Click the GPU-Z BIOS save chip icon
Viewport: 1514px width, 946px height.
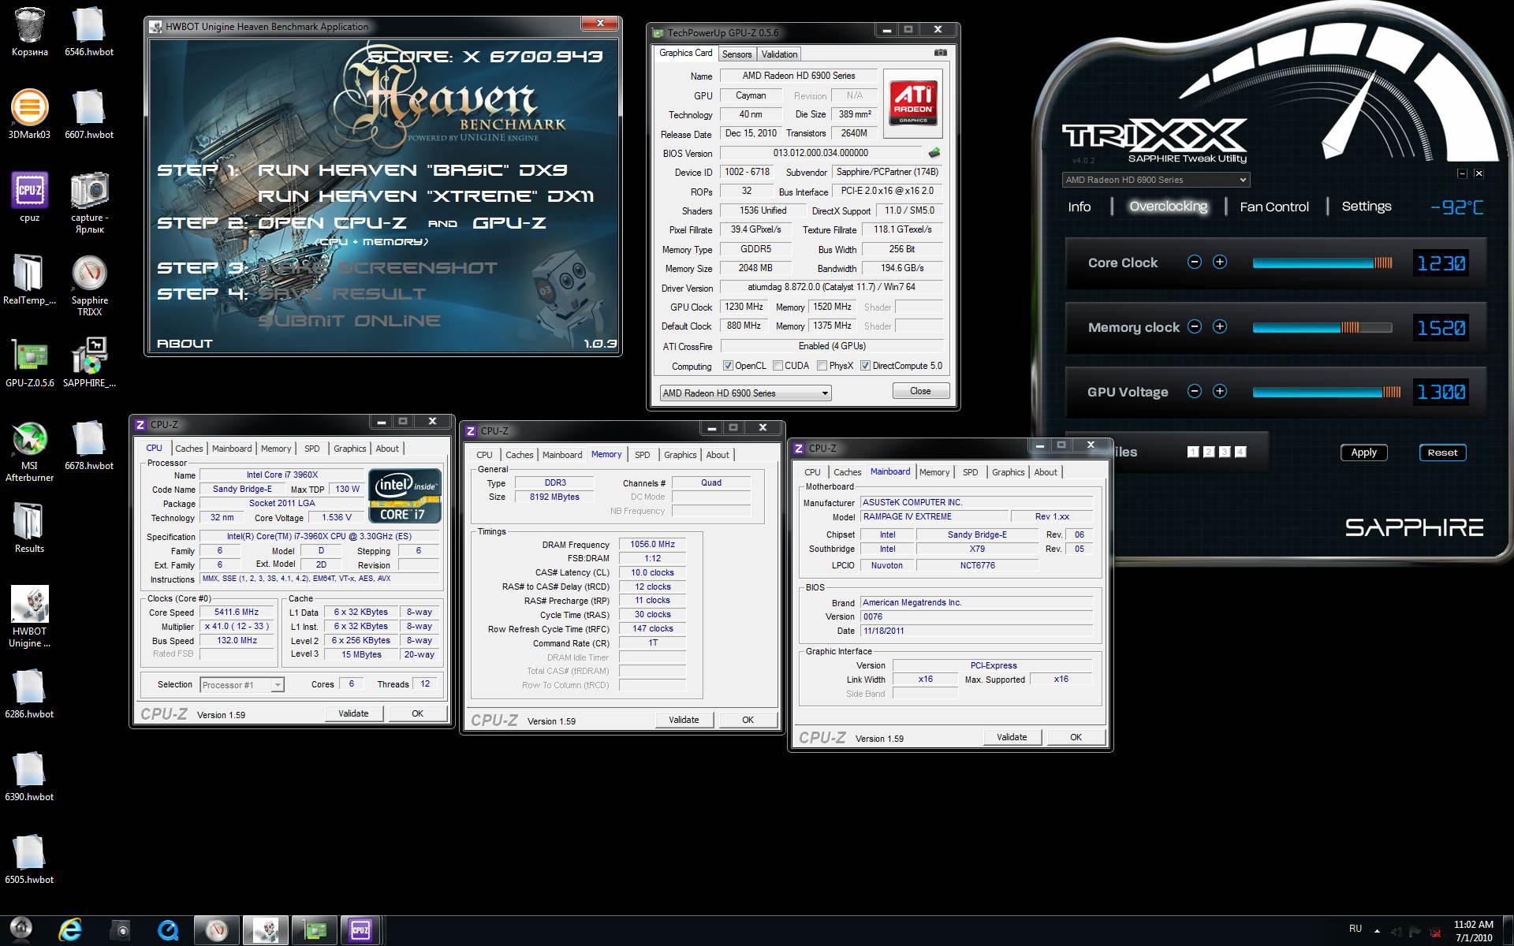[934, 153]
